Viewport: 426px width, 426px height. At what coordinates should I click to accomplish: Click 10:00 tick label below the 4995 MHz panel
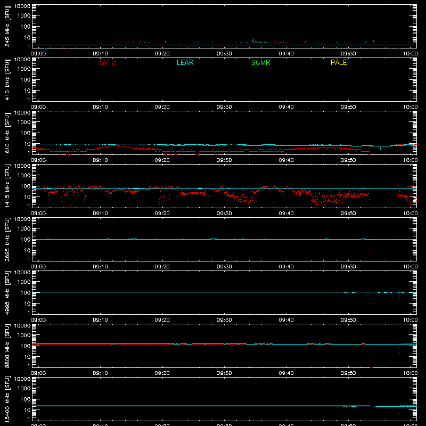(x=410, y=320)
